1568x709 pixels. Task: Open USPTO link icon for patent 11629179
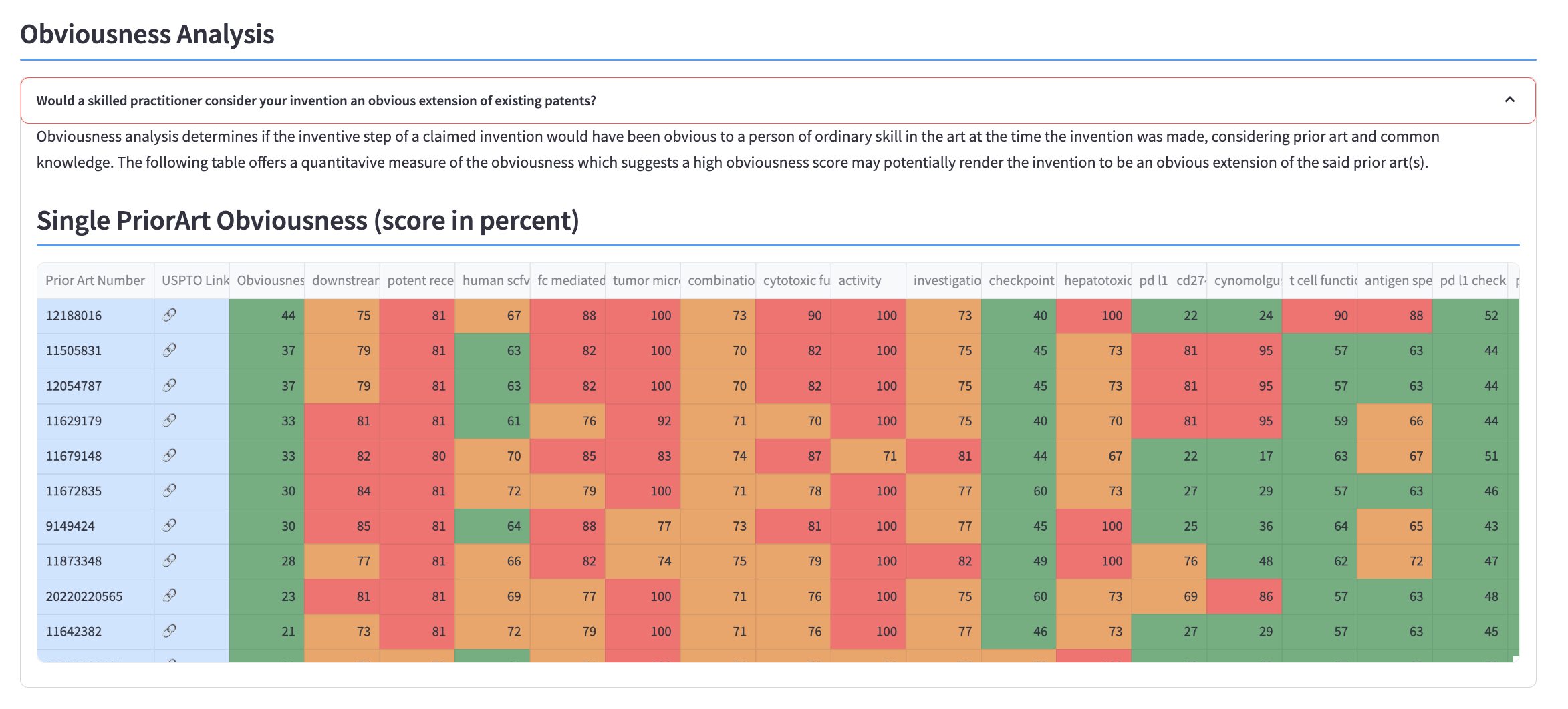(x=170, y=420)
